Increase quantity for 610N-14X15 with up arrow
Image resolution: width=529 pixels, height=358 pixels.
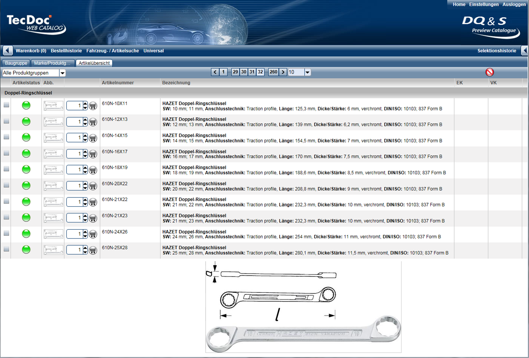pyautogui.click(x=85, y=136)
